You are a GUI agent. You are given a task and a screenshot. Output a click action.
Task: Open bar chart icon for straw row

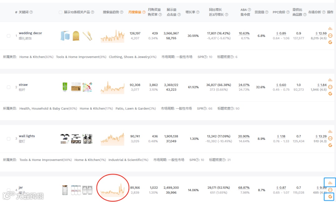(x=330, y=80)
